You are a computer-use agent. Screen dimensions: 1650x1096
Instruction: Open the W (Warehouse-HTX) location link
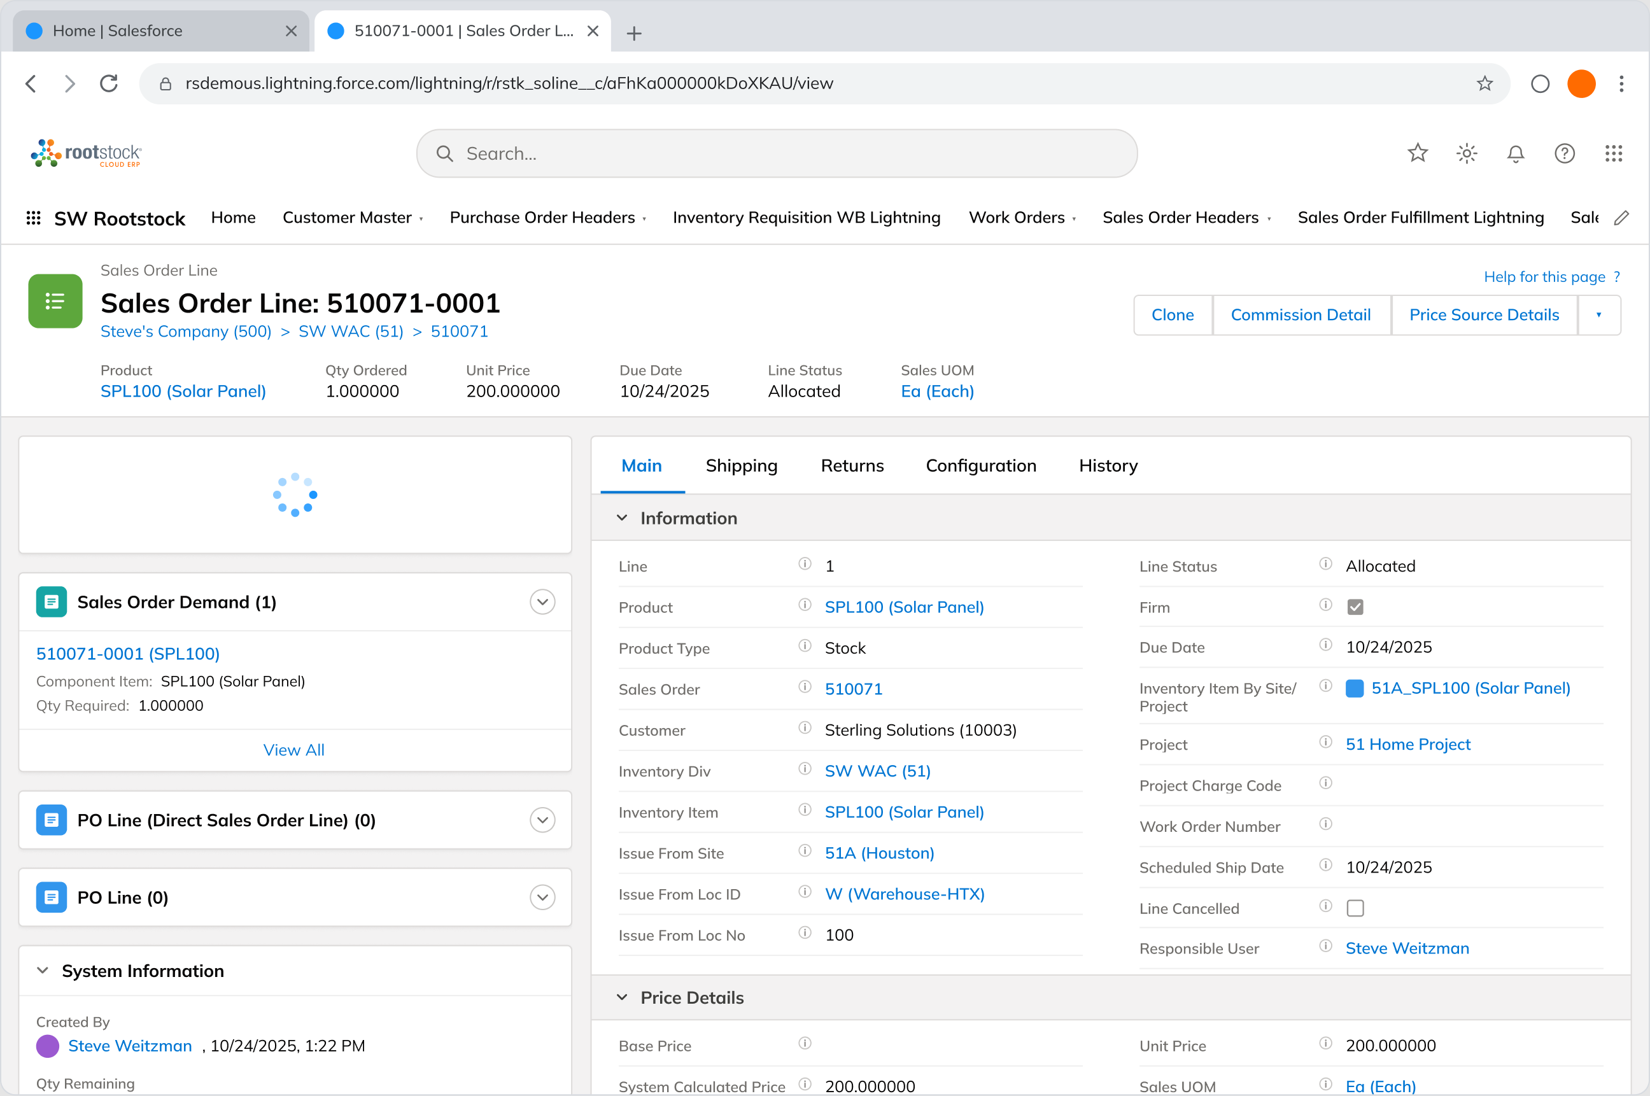[x=904, y=894]
